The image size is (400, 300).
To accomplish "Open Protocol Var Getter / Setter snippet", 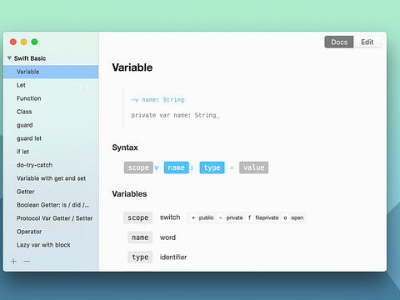I will pyautogui.click(x=51, y=218).
